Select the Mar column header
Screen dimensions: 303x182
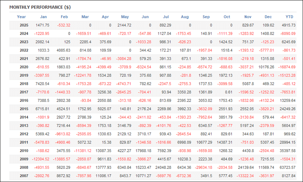click(x=86, y=17)
